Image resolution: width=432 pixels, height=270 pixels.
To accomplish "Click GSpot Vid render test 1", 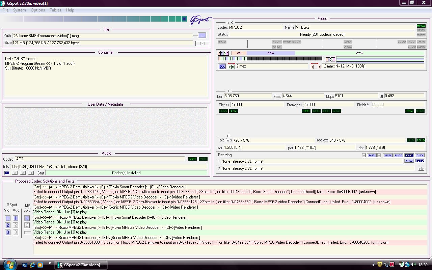I will pyautogui.click(x=8, y=218).
